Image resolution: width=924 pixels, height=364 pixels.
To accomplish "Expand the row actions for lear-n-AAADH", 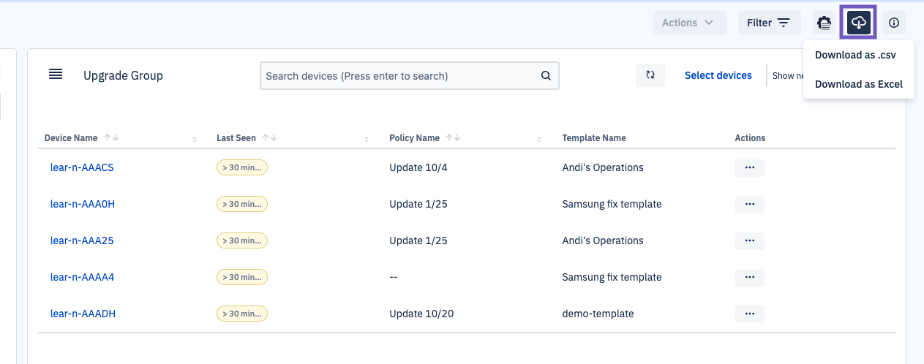I will [x=749, y=314].
